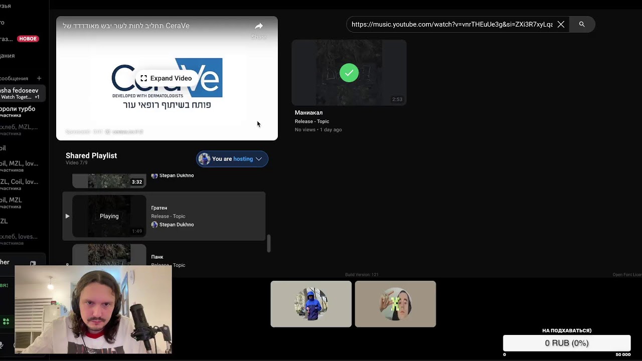
Task: Click the search magnifier button
Action: coord(582,24)
